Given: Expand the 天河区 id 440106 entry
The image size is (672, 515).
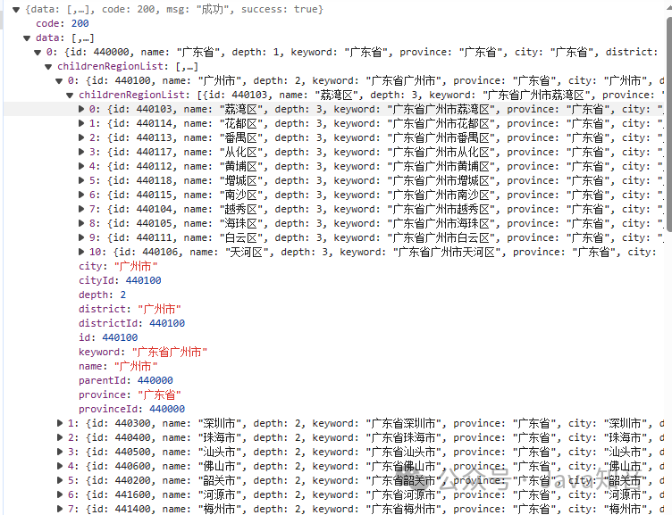Looking at the screenshot, I should 81,253.
